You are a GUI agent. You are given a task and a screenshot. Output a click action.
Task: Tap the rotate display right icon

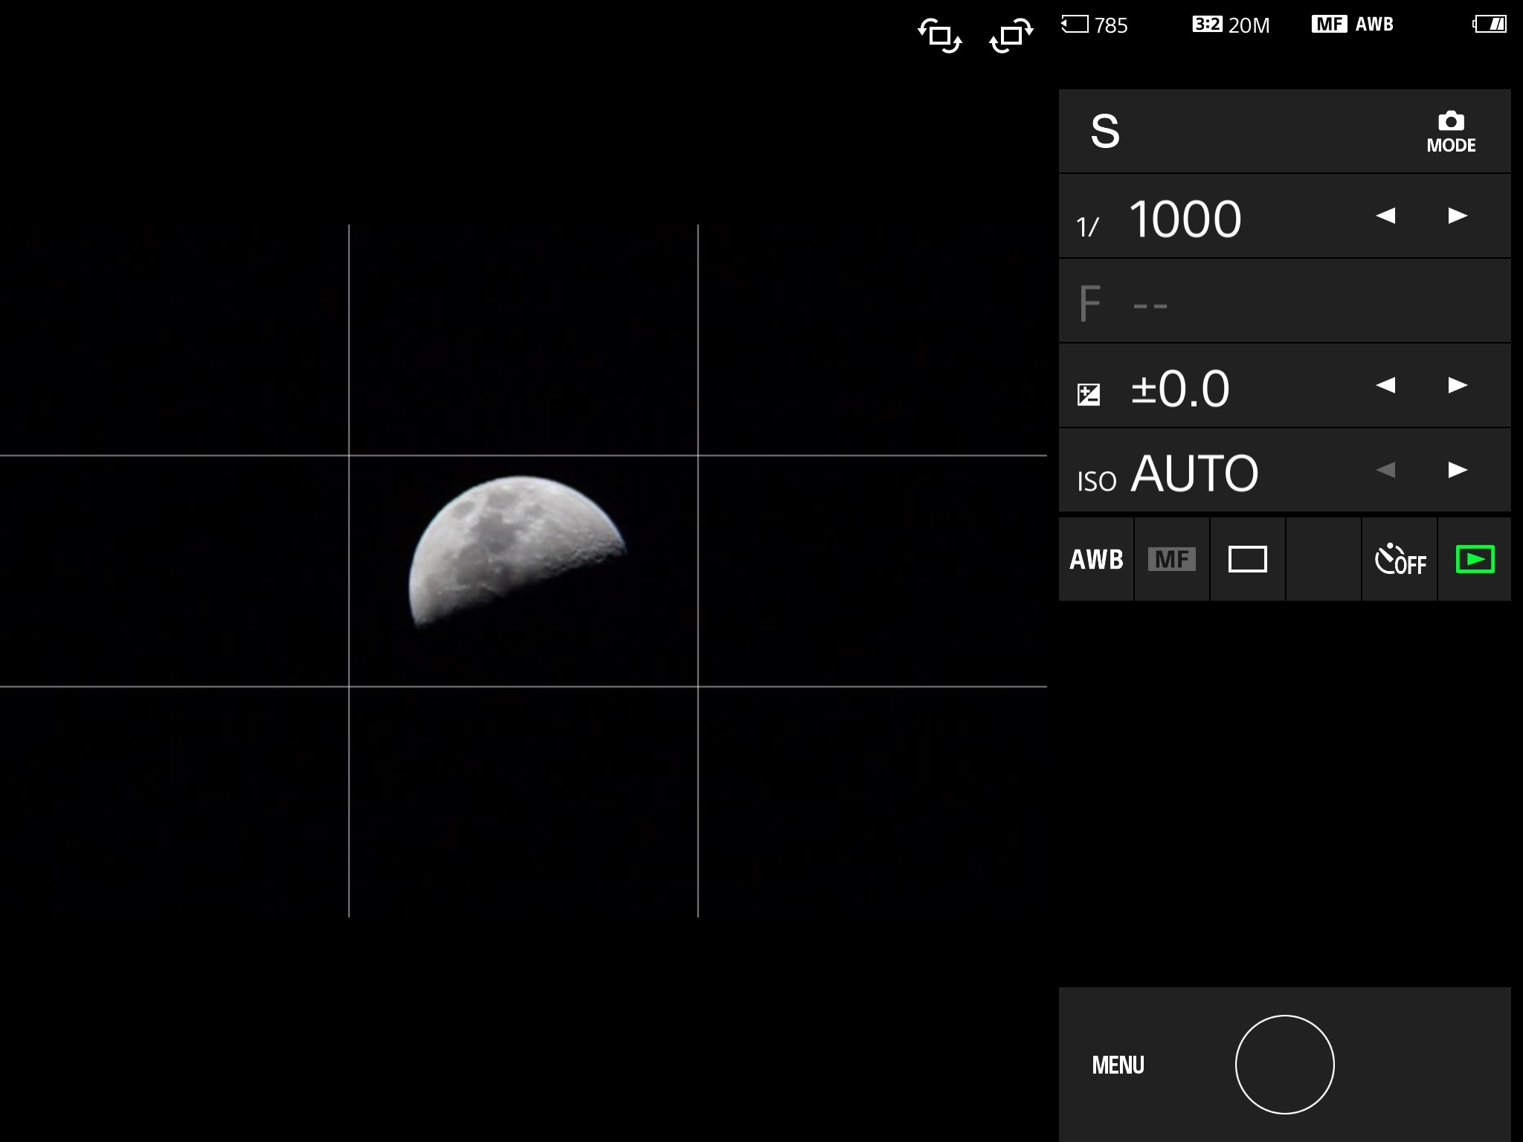1011,36
